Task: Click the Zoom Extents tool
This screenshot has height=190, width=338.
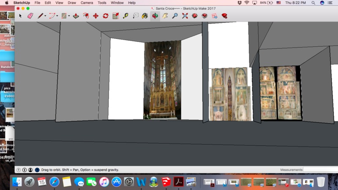Action: click(x=185, y=16)
